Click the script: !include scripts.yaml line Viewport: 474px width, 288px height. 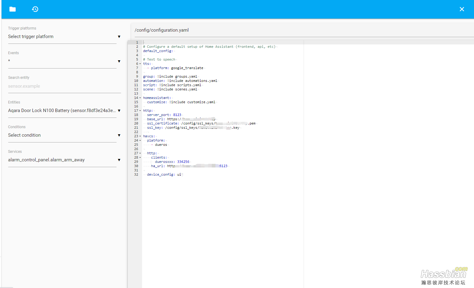pyautogui.click(x=172, y=85)
